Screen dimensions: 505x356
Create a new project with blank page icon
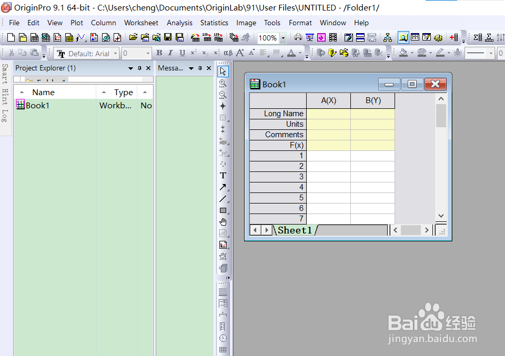[x=11, y=38]
